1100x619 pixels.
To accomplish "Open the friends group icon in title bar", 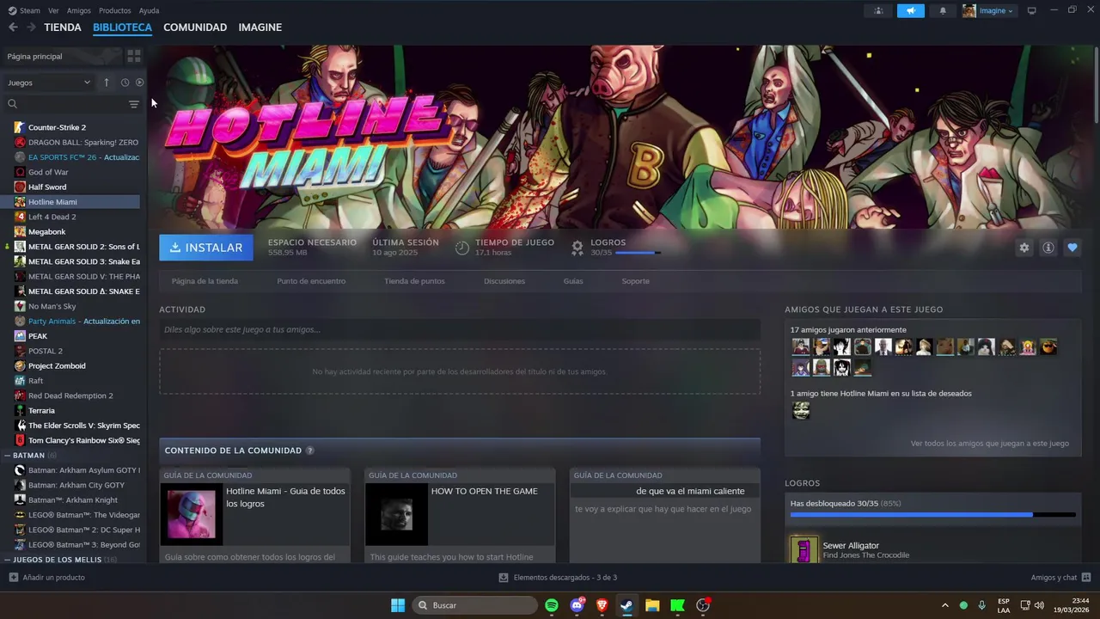I will coord(878,10).
